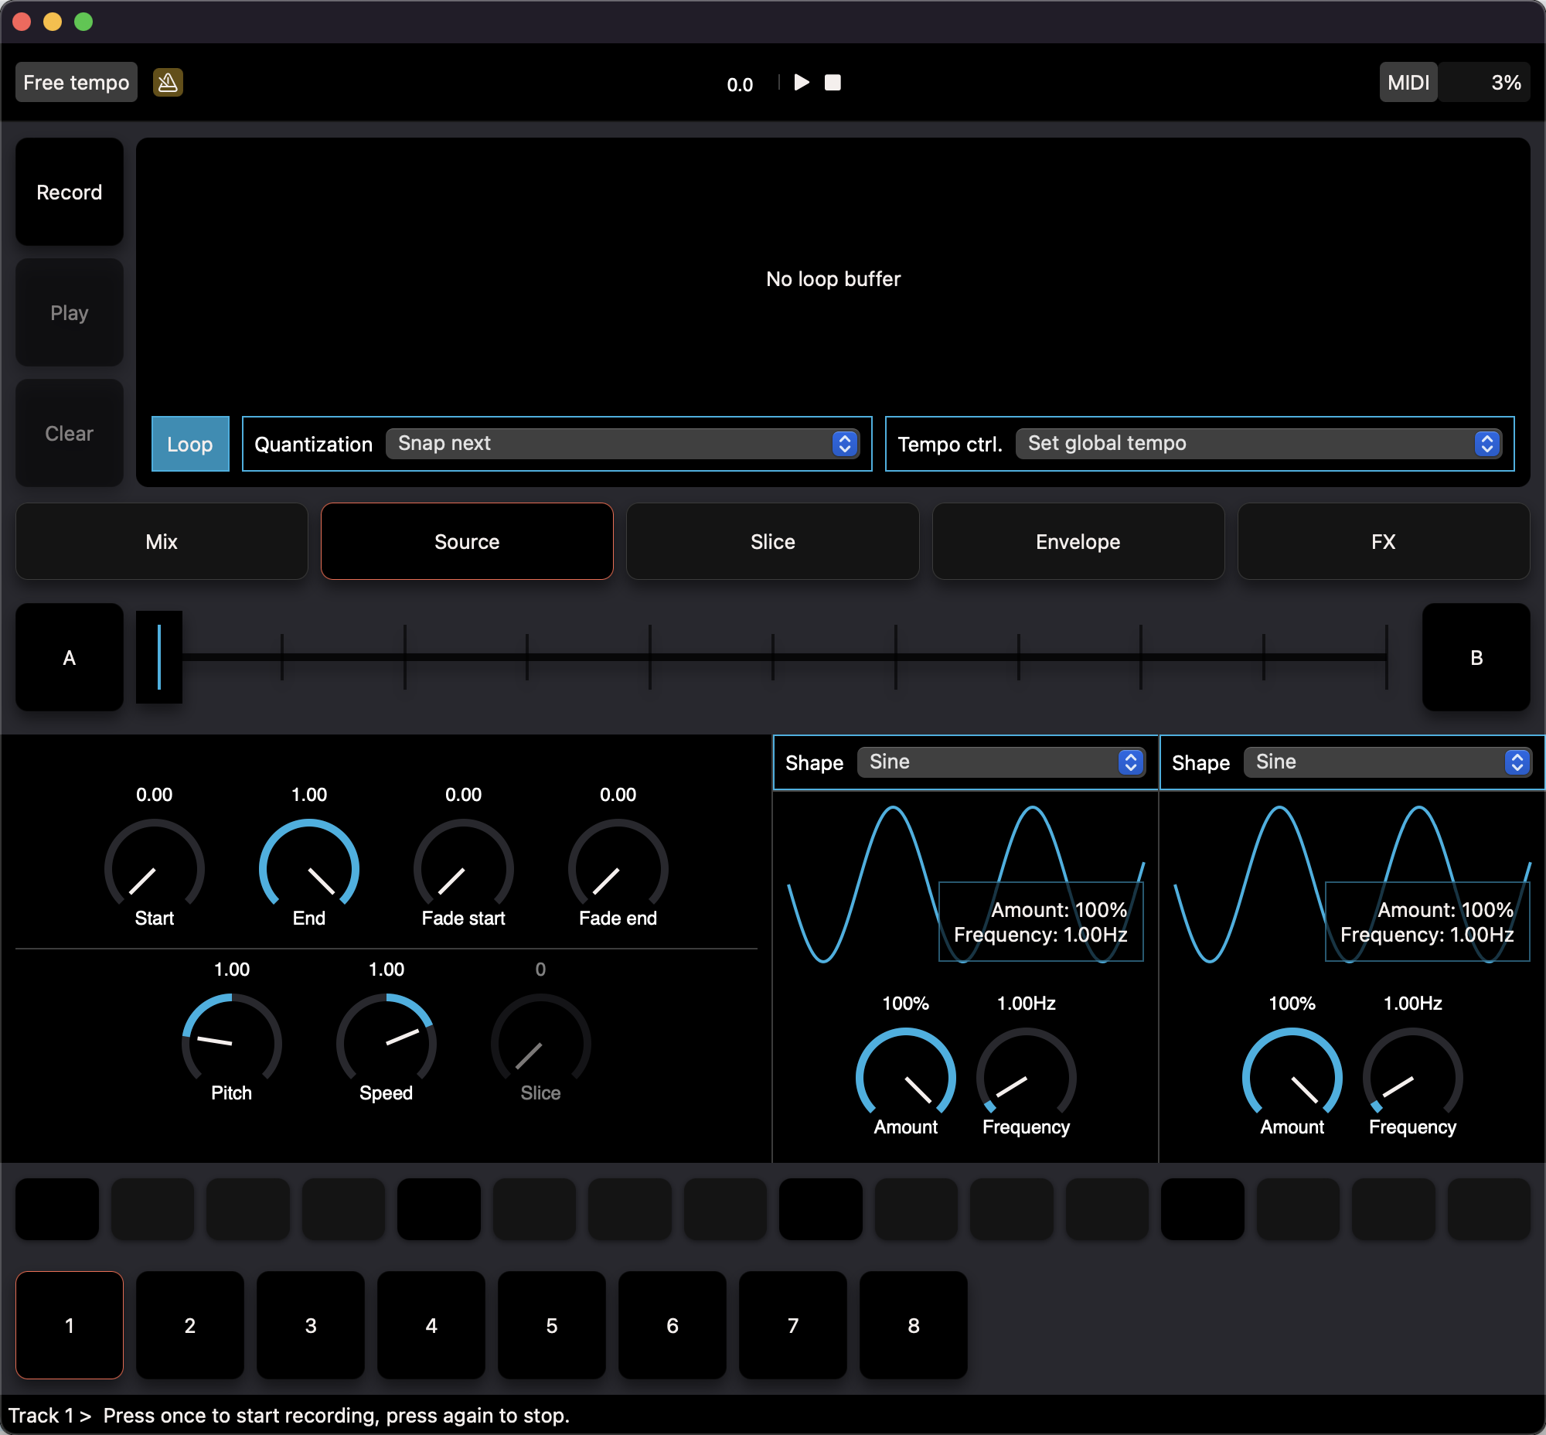
Task: Switch to the Slice tab
Action: [771, 541]
